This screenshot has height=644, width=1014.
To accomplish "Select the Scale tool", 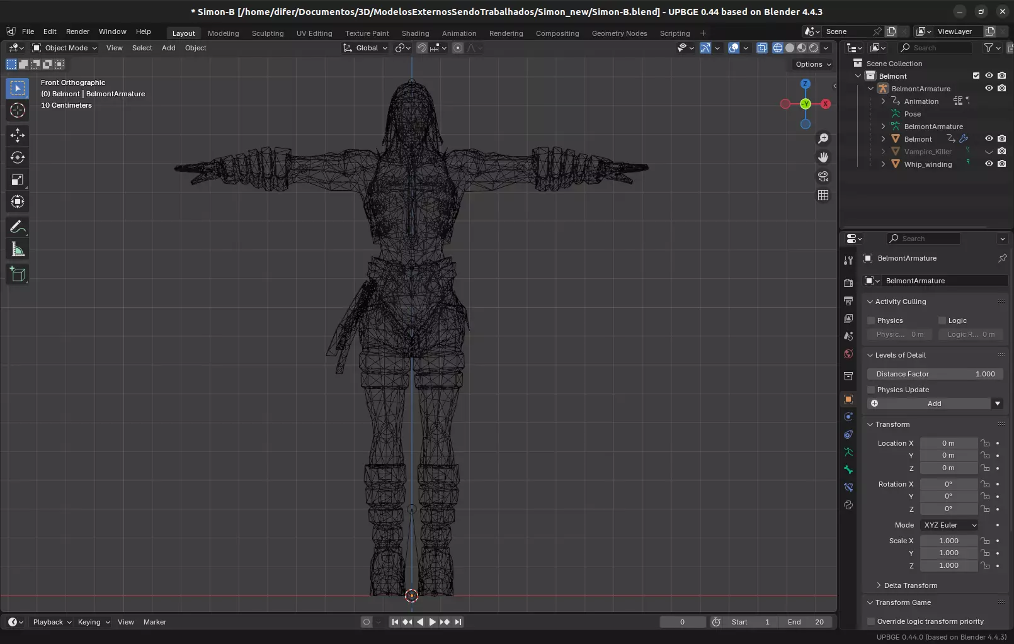I will click(x=18, y=180).
